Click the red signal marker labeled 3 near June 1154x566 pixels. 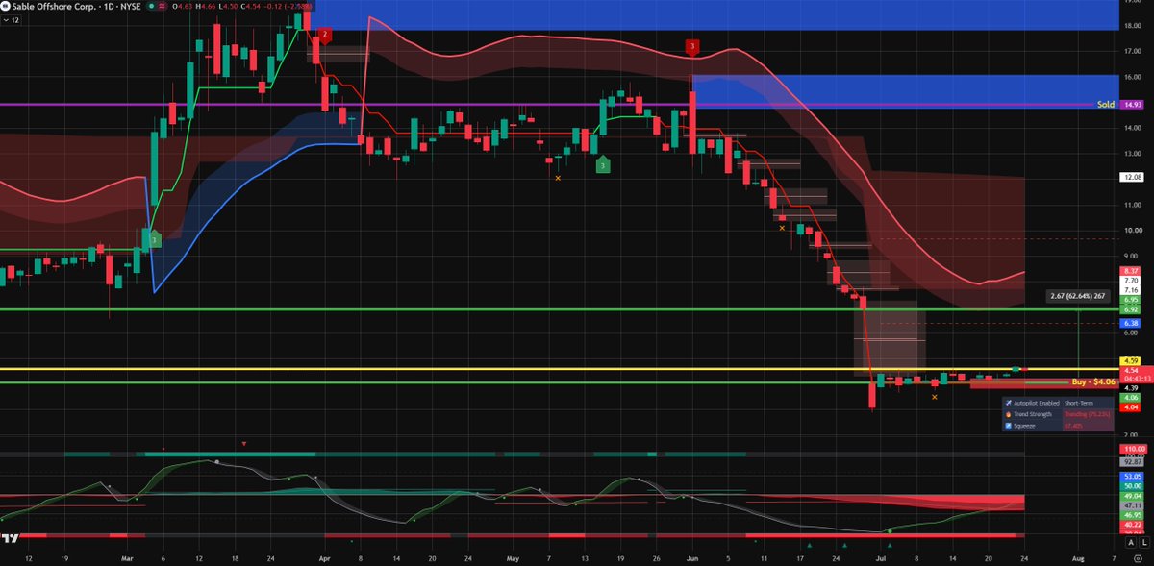tap(691, 46)
